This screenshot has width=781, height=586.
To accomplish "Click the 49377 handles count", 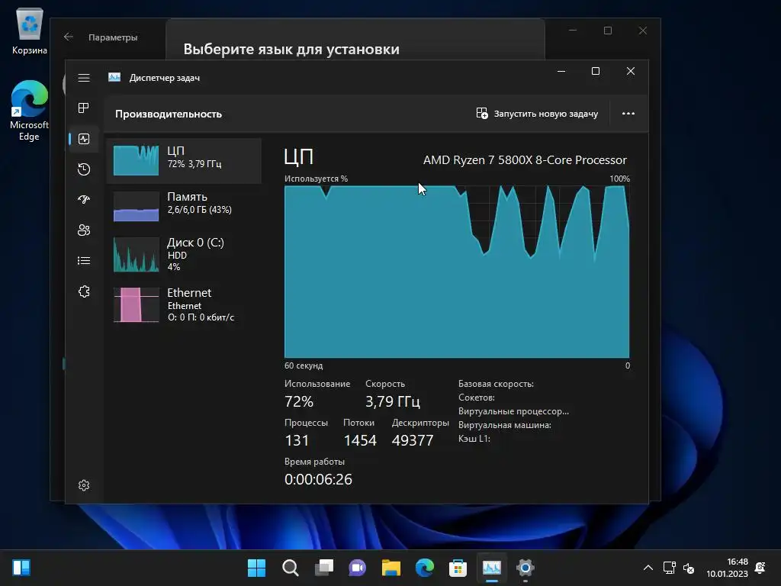I will pos(413,440).
